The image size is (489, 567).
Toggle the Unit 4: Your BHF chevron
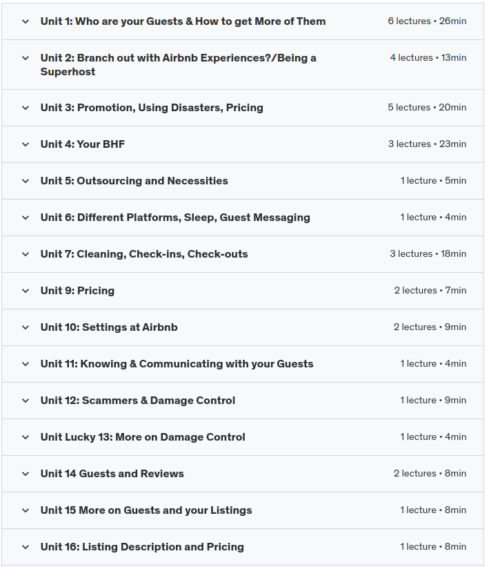pos(26,144)
